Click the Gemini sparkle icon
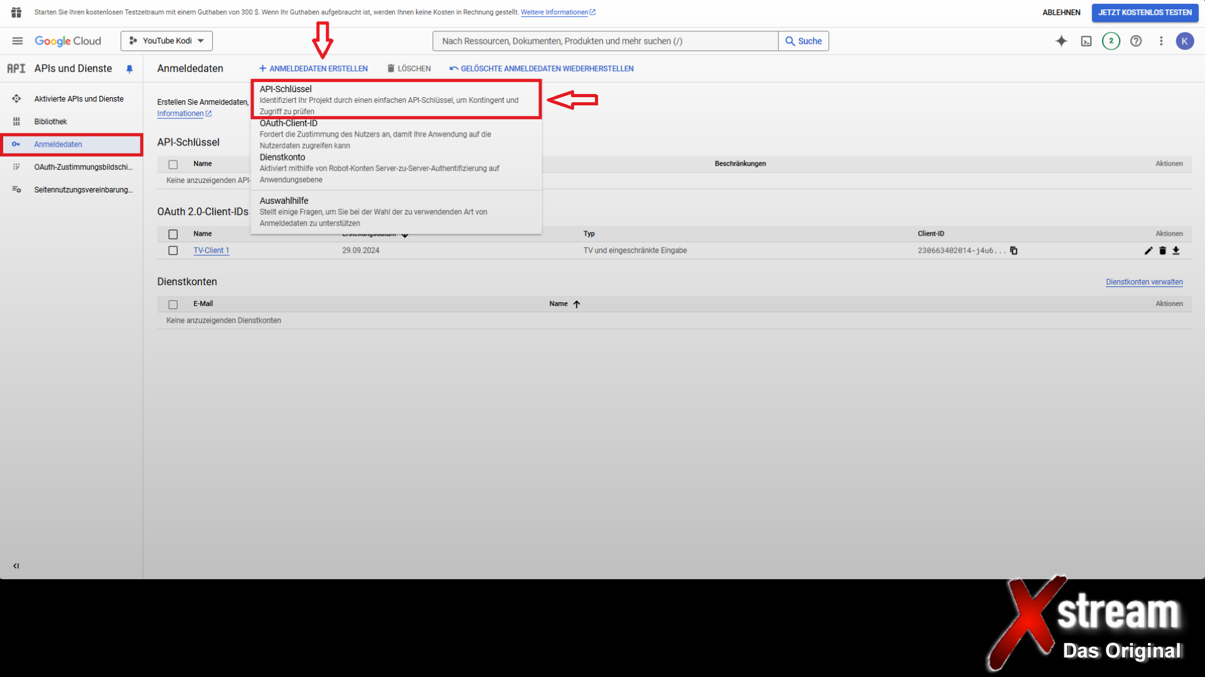Image resolution: width=1205 pixels, height=677 pixels. [x=1061, y=41]
